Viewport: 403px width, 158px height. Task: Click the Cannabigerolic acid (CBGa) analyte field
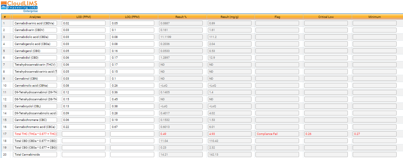[35, 44]
